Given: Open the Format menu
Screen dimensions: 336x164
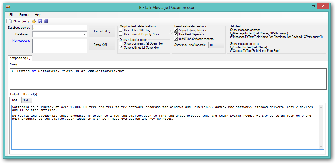Looking at the screenshot, I should click(24, 15).
